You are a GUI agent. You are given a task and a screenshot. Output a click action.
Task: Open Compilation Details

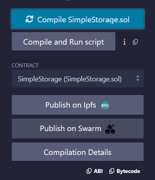[78, 152]
